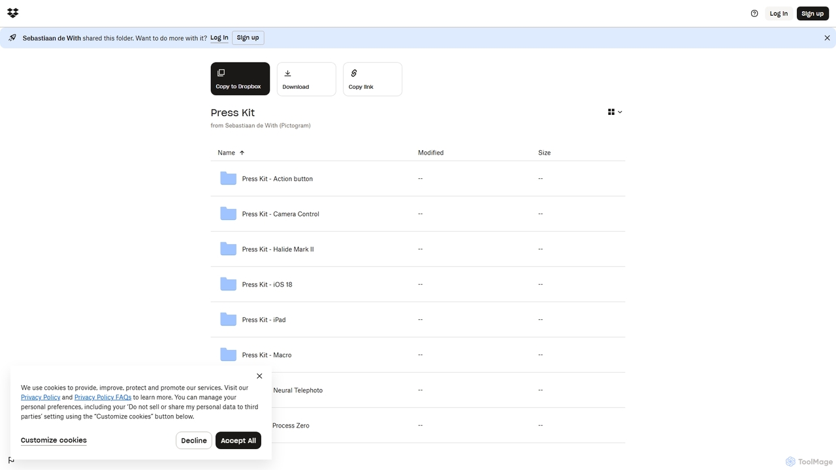Click the Press Kit folder title

(233, 113)
